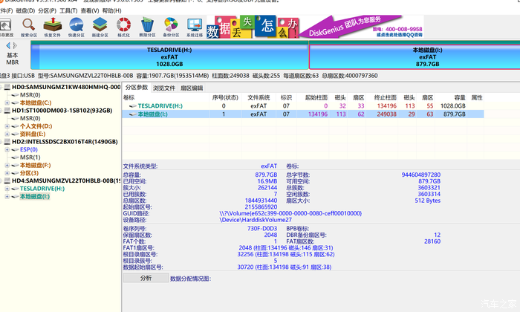520x312 pixels.
Task: Click the Recover Files (恢复文件) toolbar icon
Action: click(x=52, y=28)
